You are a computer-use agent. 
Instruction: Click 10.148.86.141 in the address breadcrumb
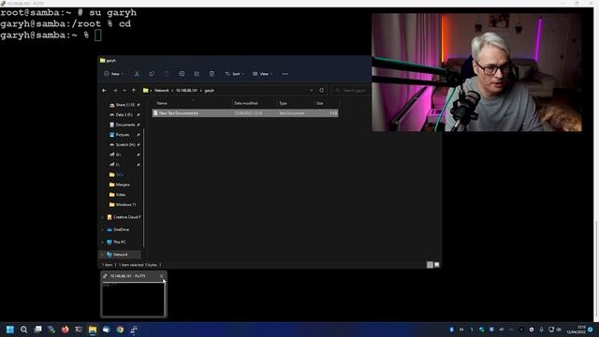tap(187, 91)
